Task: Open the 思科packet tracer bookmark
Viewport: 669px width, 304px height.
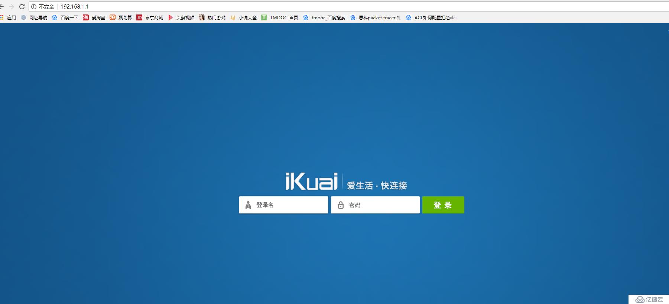Action: pyautogui.click(x=376, y=17)
